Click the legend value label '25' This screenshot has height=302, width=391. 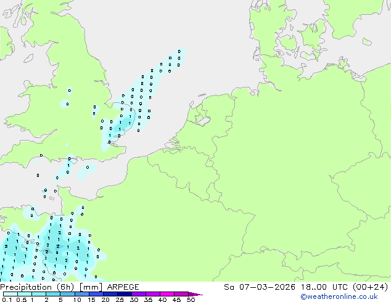pyautogui.click(x=120, y=300)
